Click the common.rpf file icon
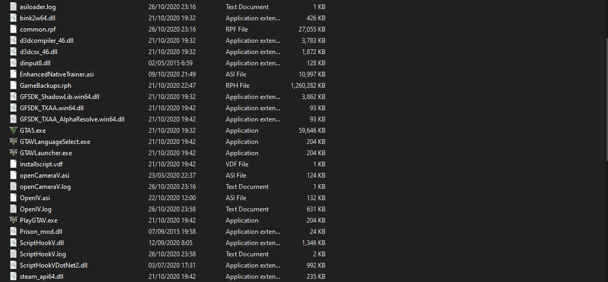The height and width of the screenshot is (282, 608). (x=13, y=29)
